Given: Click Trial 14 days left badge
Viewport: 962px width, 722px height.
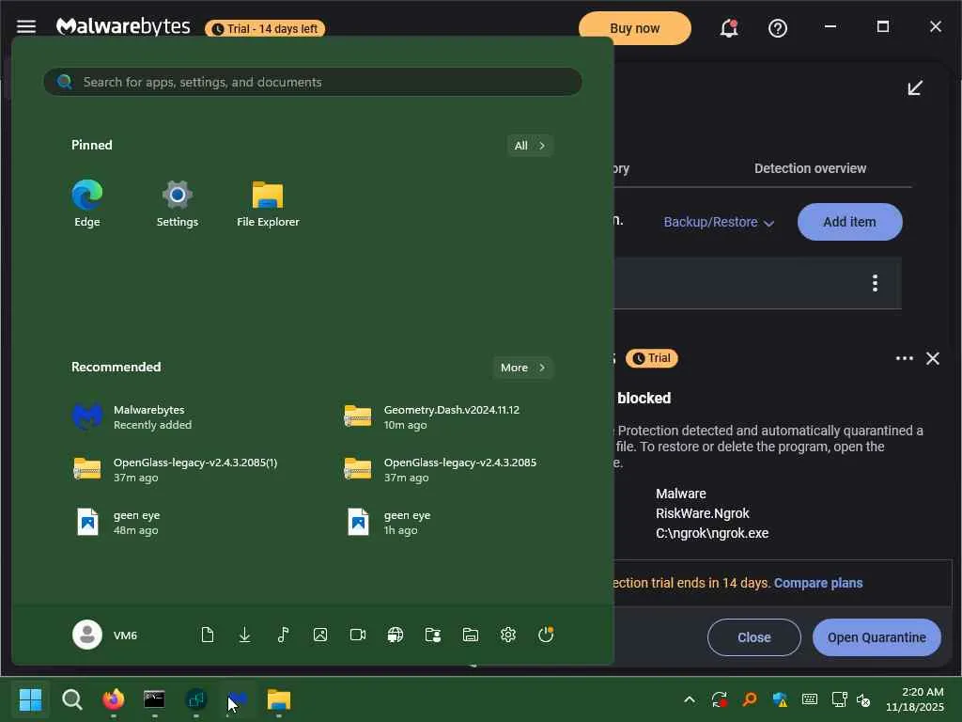Looking at the screenshot, I should point(265,29).
